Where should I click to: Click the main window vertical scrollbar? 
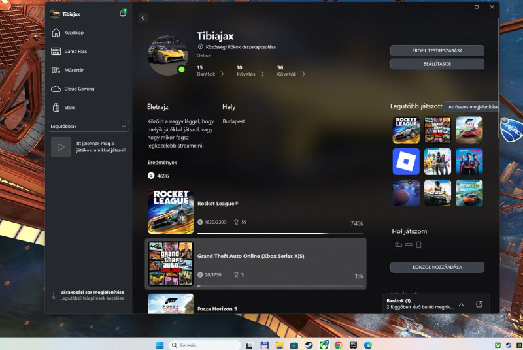pyautogui.click(x=498, y=78)
